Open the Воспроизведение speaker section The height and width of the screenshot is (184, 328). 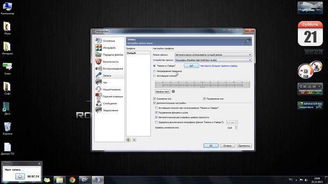(x=109, y=68)
